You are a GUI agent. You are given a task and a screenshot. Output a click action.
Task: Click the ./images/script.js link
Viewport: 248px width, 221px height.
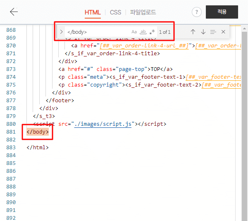coord(103,124)
